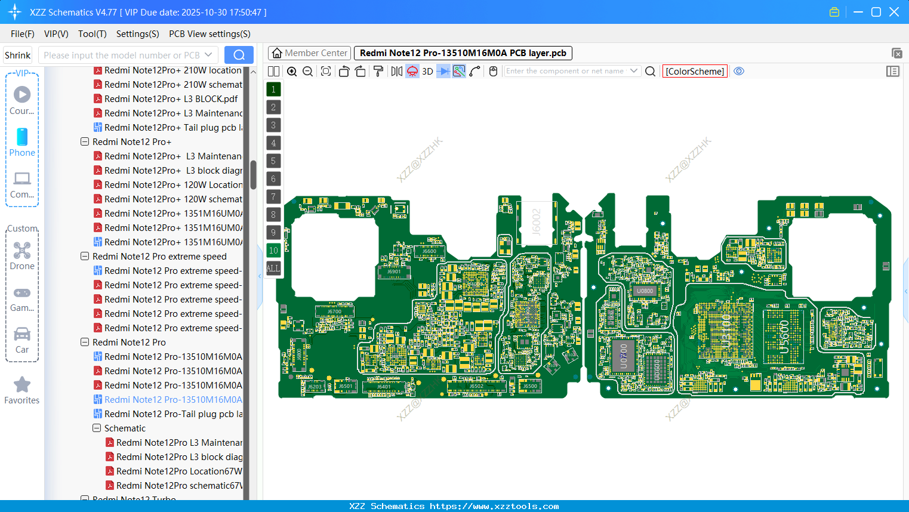Collapse the Schematic folder
The height and width of the screenshot is (512, 909).
[x=97, y=428]
